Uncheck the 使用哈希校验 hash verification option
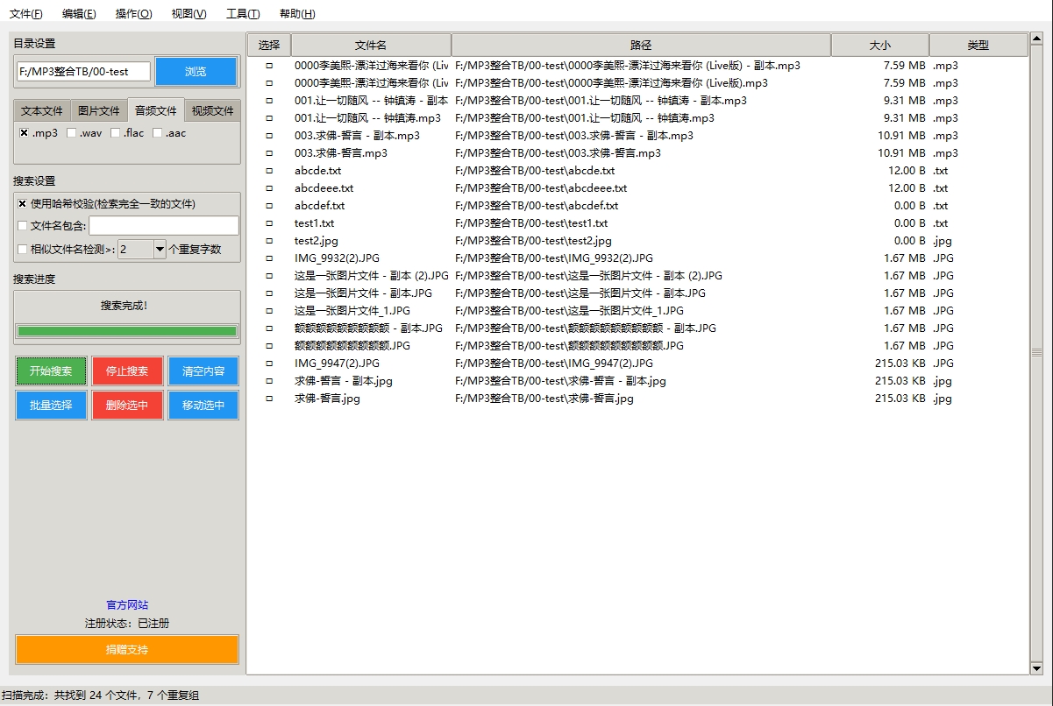 [x=21, y=204]
